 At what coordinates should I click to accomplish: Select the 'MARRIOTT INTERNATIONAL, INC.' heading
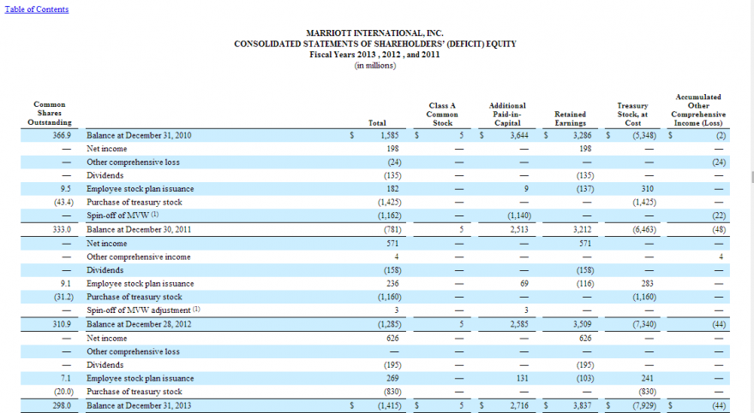click(x=374, y=33)
